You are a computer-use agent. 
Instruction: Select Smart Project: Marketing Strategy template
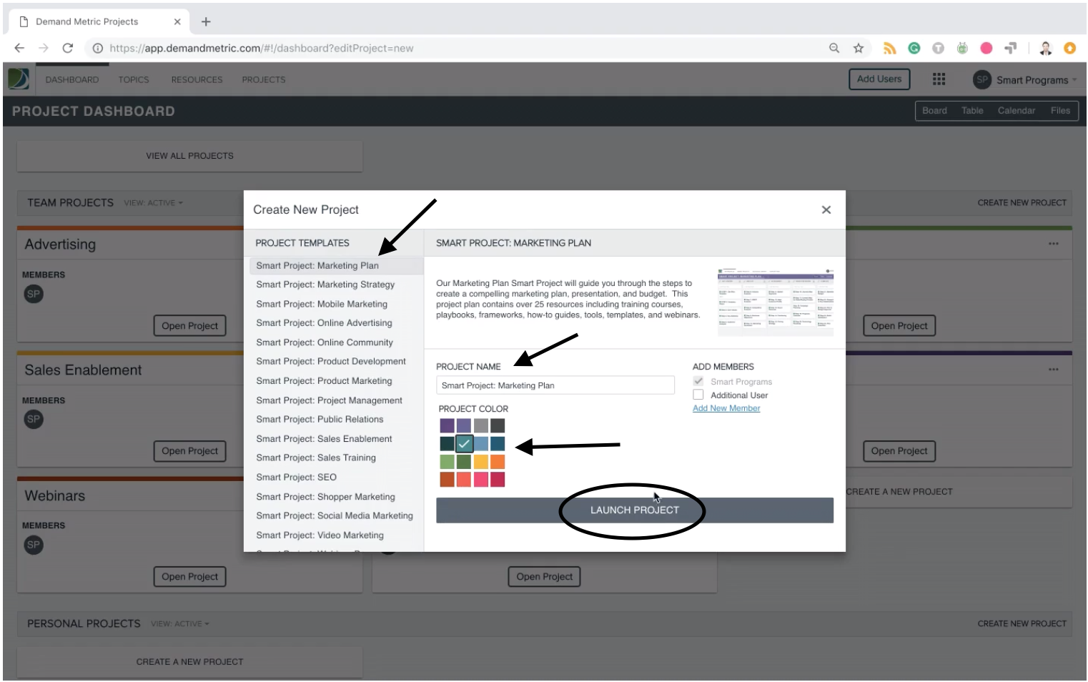click(x=325, y=285)
